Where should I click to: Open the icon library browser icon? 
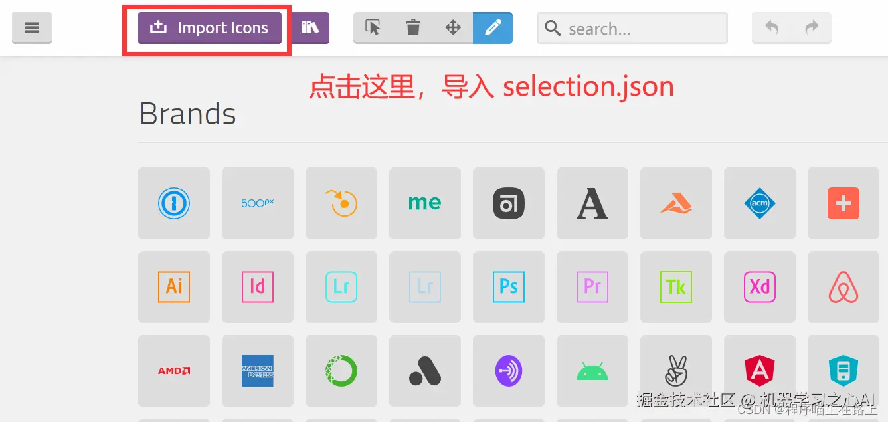[x=311, y=28]
